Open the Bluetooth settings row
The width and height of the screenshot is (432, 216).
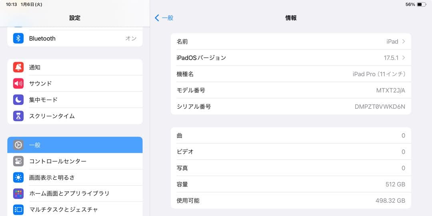75,38
